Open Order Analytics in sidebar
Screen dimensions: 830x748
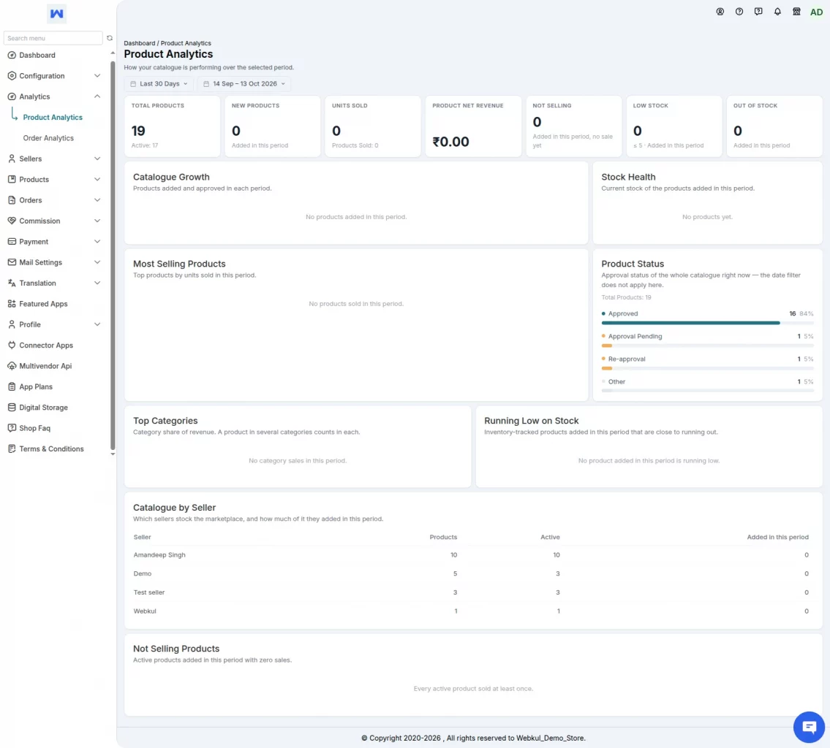(48, 138)
